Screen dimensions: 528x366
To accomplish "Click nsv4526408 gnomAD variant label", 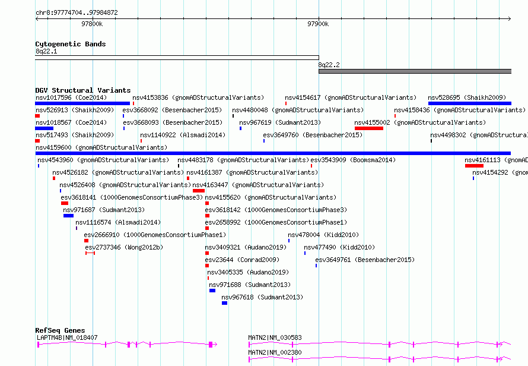I will tap(125, 185).
